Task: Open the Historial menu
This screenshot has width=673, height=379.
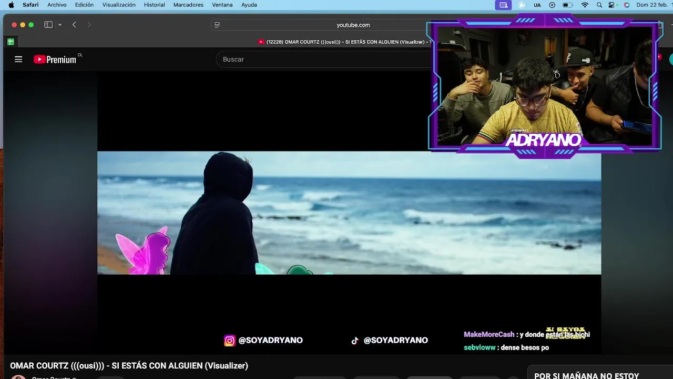Action: coord(154,5)
